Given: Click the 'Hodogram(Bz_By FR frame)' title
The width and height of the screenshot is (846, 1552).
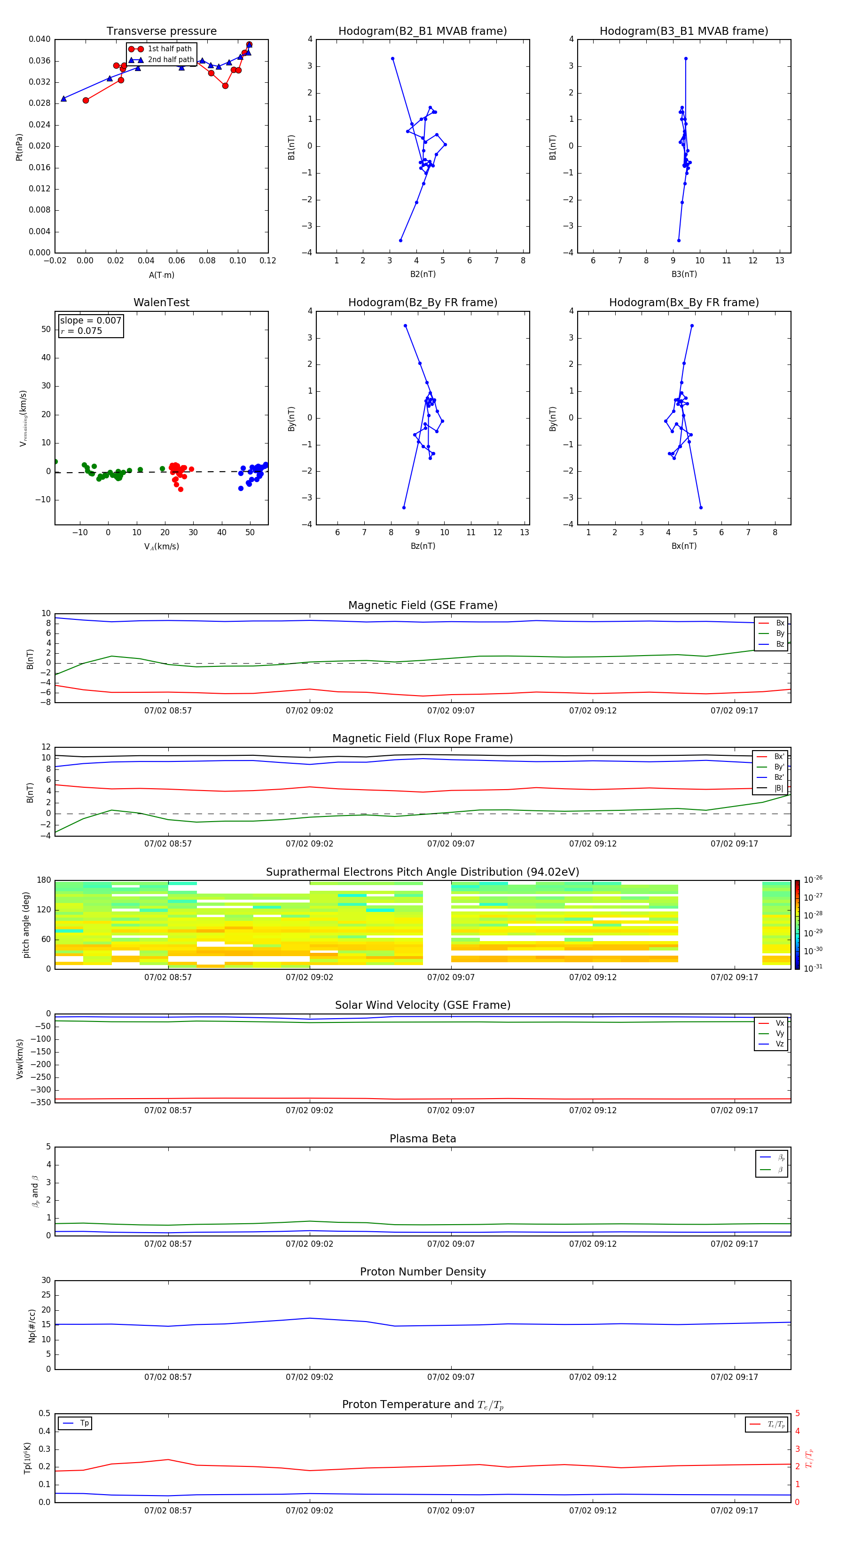Looking at the screenshot, I should pyautogui.click(x=423, y=302).
